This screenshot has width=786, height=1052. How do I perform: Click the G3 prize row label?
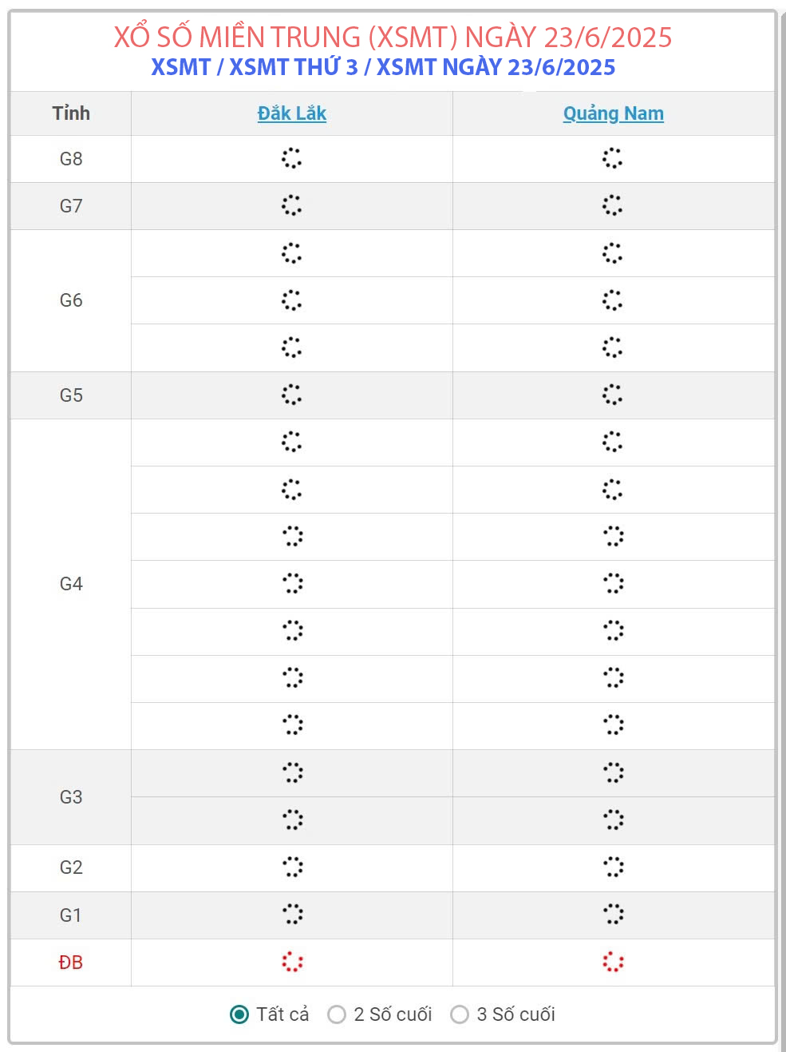[x=71, y=797]
